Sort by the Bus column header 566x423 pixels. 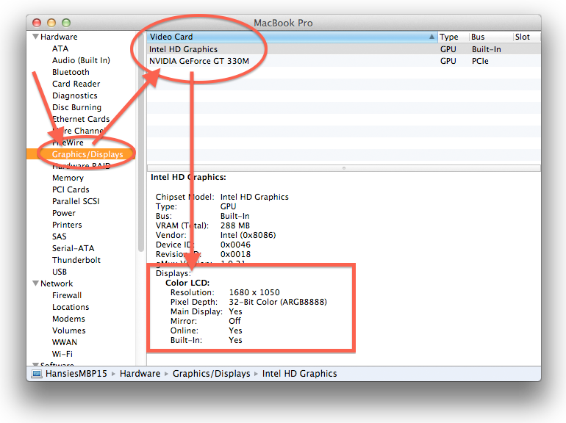point(491,37)
